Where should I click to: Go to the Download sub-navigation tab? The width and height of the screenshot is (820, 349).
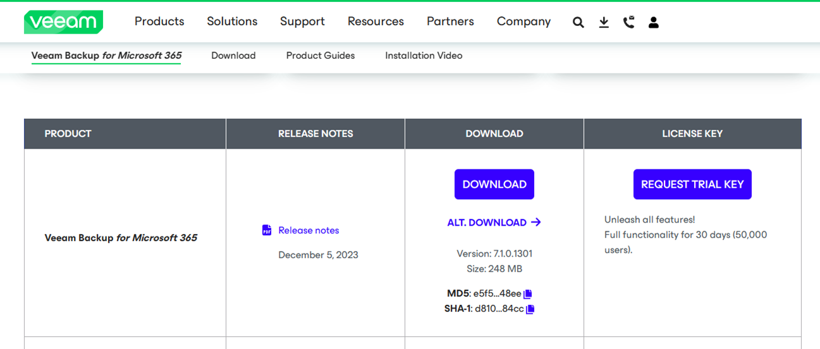pos(233,56)
